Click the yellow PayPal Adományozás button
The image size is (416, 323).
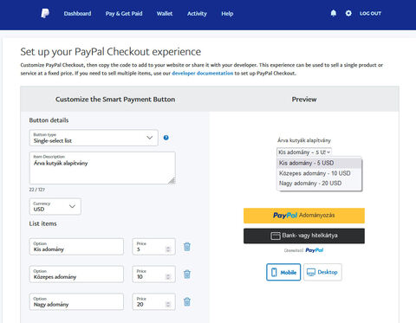[304, 216]
